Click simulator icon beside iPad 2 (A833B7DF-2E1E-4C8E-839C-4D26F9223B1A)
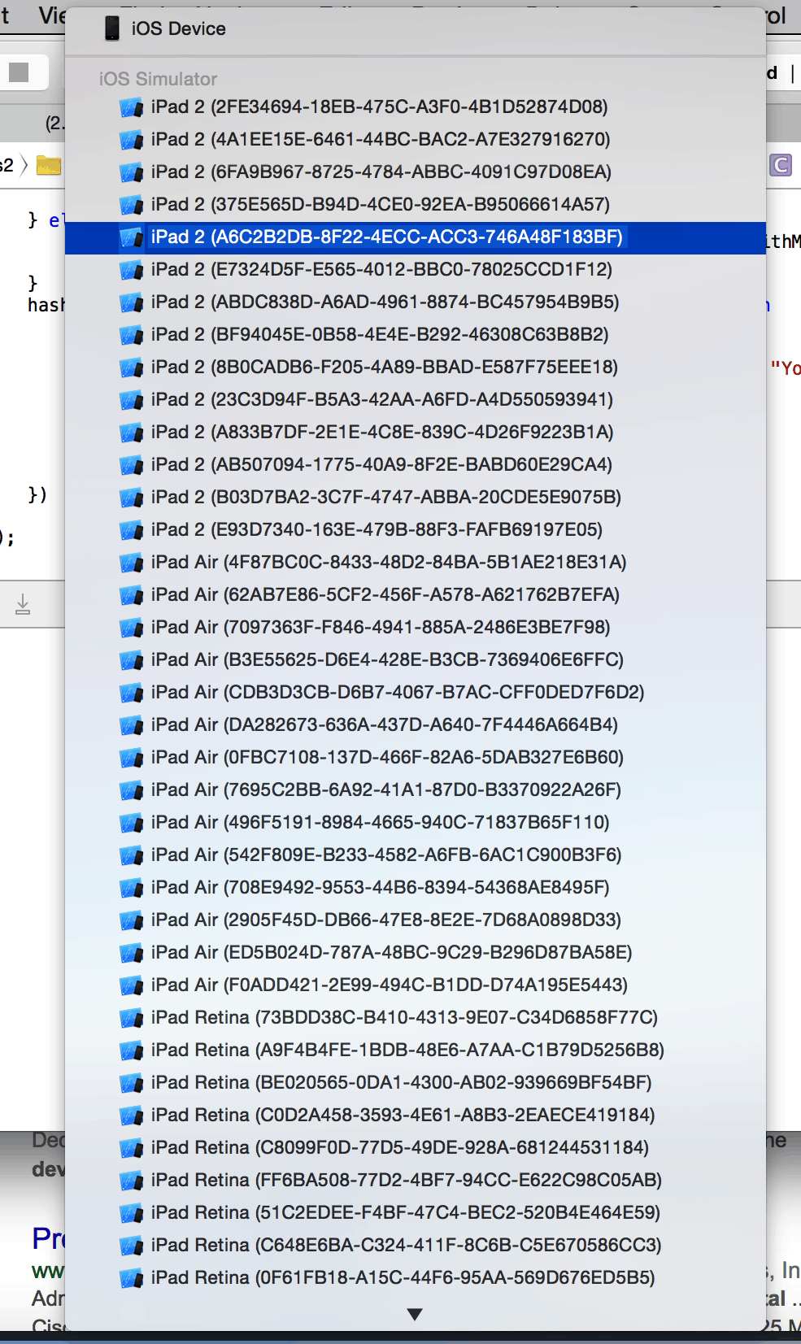Viewport: 801px width, 1344px height. (x=132, y=433)
